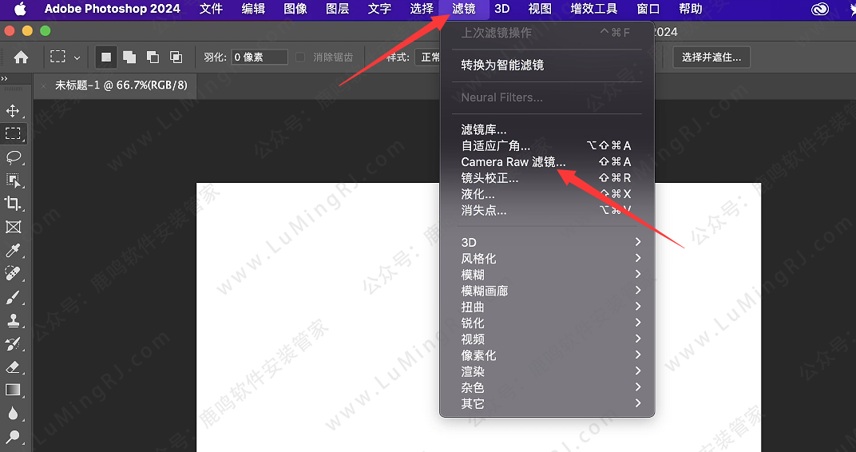
Task: Click the Intersect with selection icon
Action: point(176,57)
